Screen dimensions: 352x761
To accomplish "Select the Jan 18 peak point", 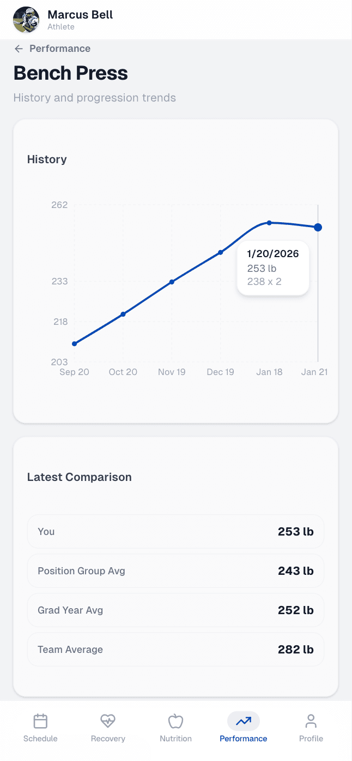I will coord(269,223).
